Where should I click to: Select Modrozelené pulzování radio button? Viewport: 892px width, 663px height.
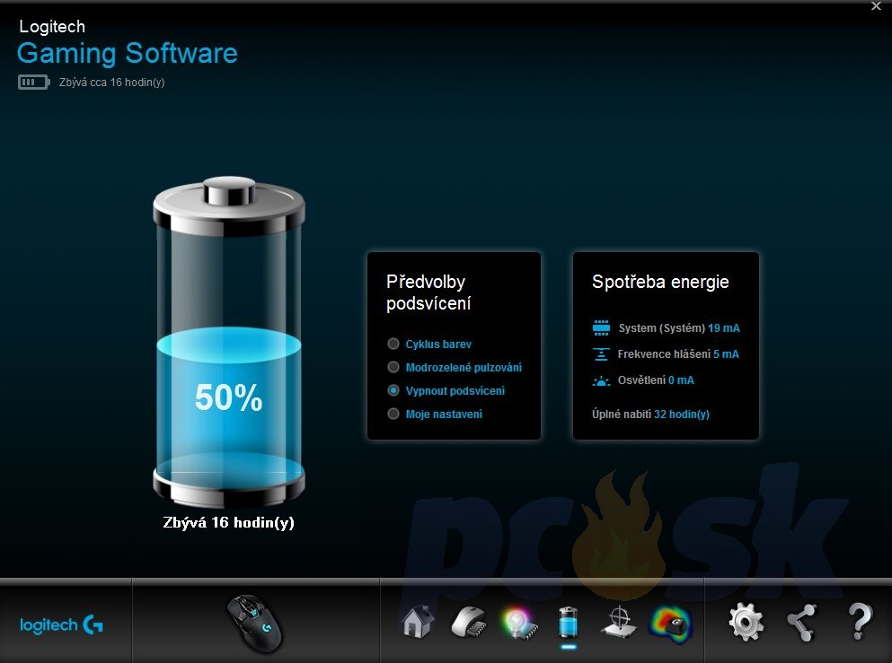click(x=393, y=367)
